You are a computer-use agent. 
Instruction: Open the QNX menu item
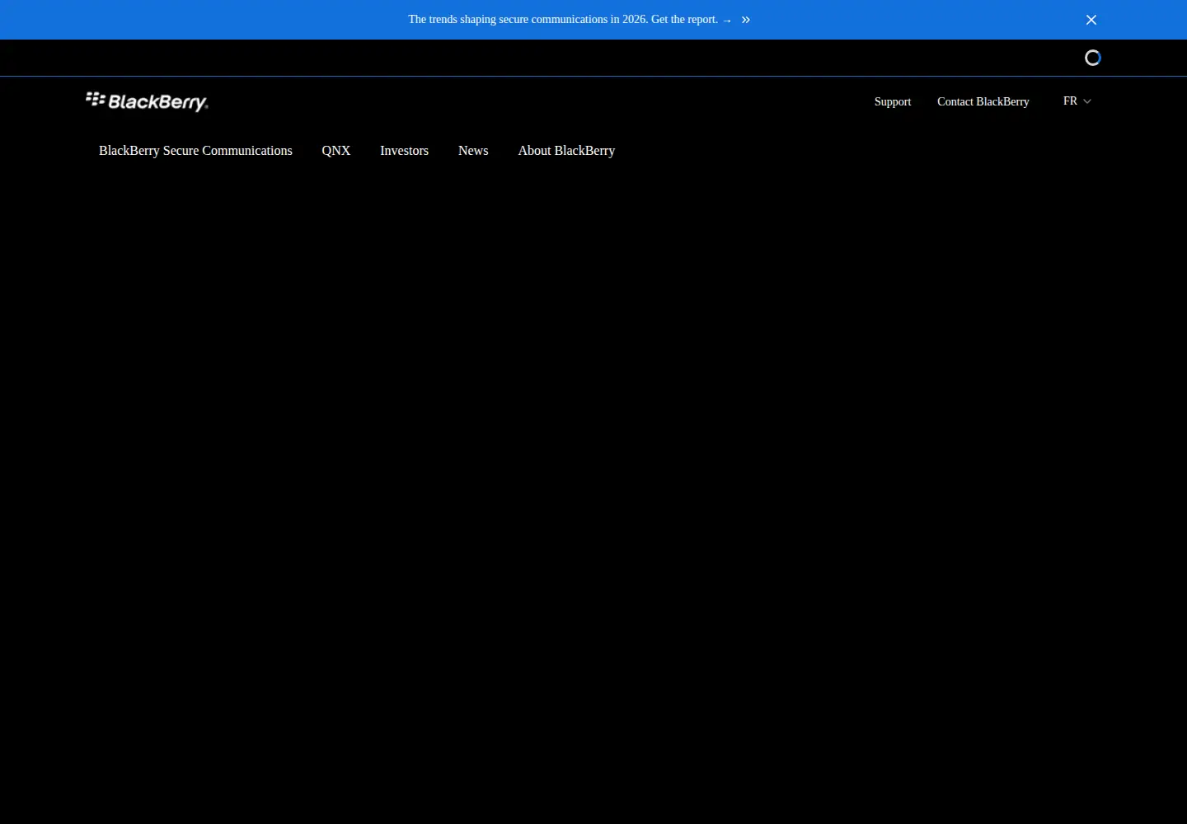336,151
